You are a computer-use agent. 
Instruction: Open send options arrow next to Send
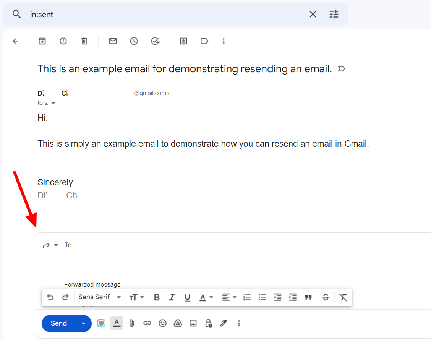(x=84, y=324)
